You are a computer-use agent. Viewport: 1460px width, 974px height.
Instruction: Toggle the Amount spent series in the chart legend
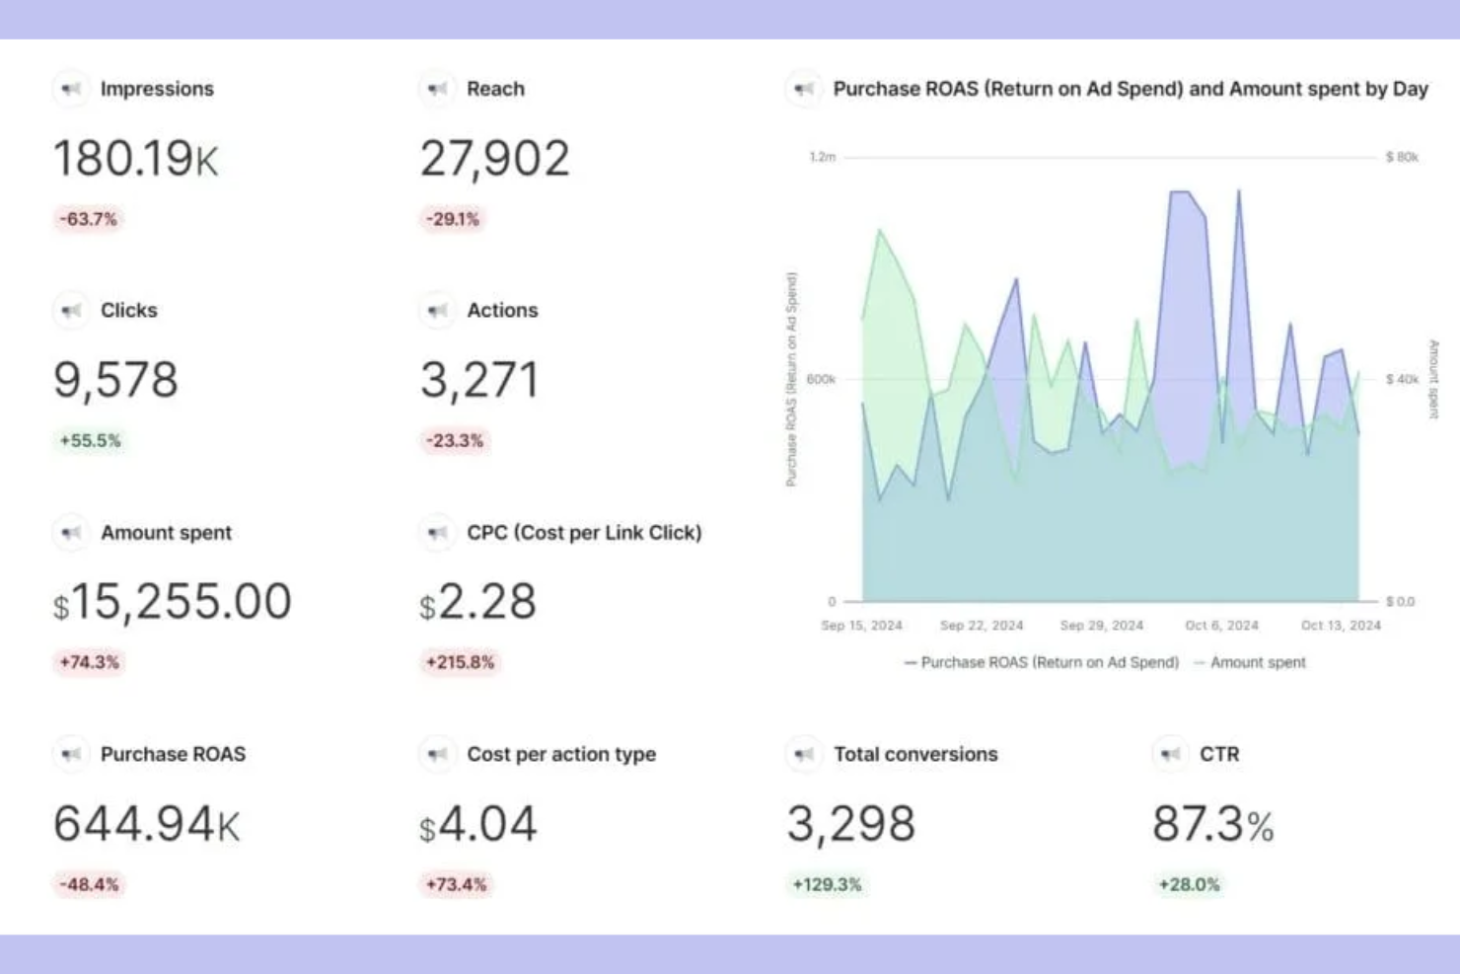[1250, 662]
